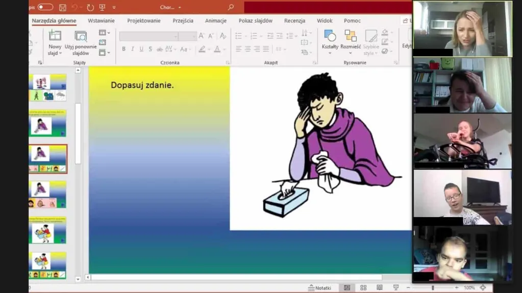Toggle the AutoSave switch in title bar
This screenshot has width=522, height=293.
(x=45, y=7)
